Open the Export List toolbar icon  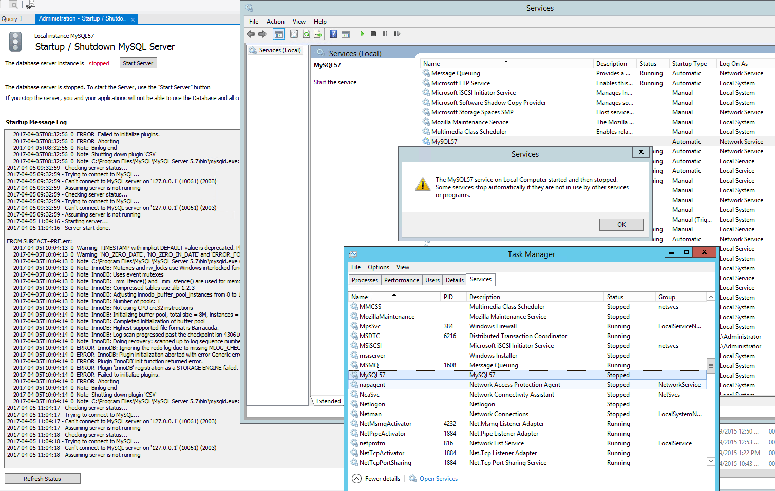click(x=318, y=34)
